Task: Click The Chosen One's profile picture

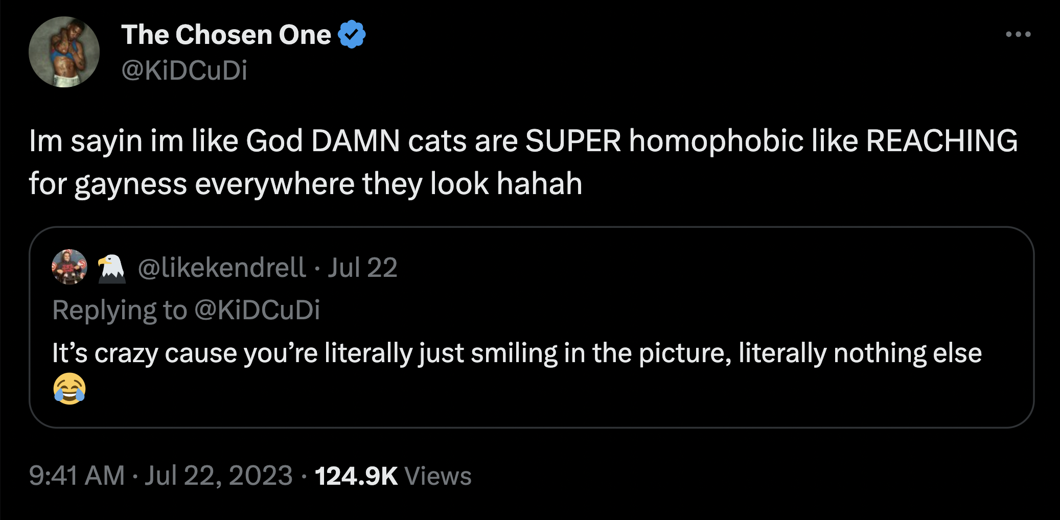Action: point(63,53)
